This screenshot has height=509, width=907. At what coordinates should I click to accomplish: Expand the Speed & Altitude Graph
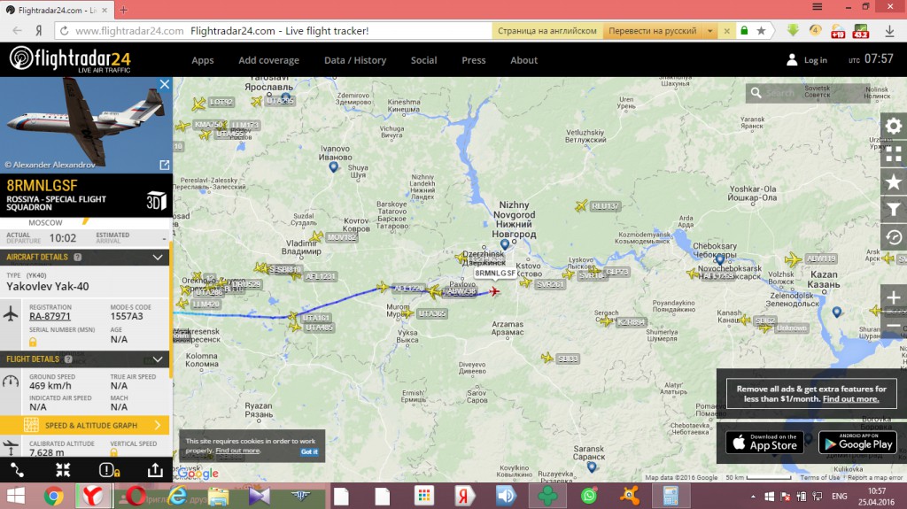[x=84, y=425]
